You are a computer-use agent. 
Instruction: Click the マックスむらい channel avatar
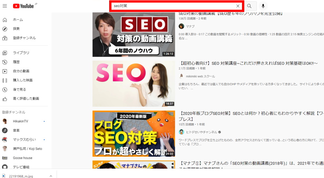[5, 139]
